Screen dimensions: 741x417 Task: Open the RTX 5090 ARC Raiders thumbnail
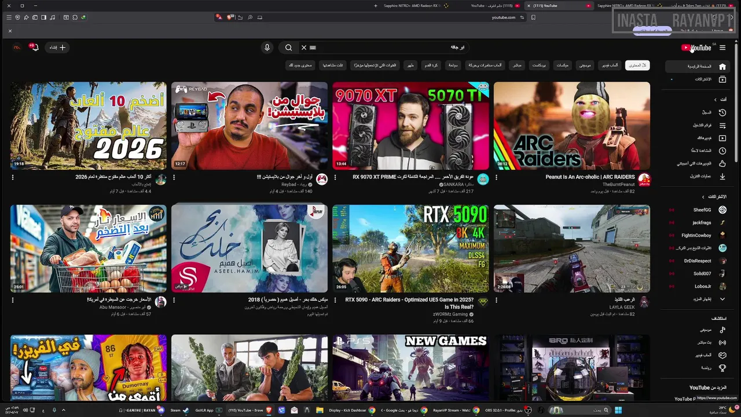[410, 248]
